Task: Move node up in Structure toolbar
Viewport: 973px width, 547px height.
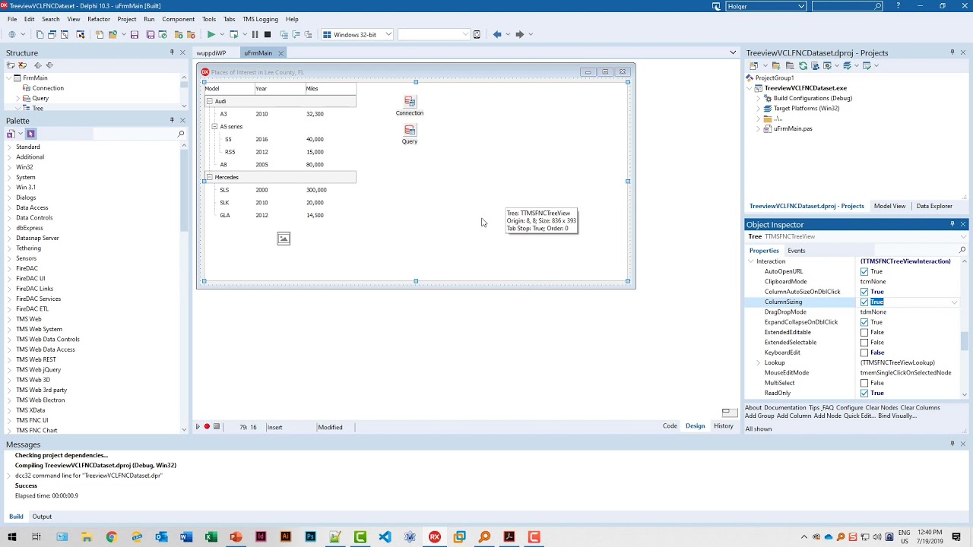Action: (x=37, y=65)
